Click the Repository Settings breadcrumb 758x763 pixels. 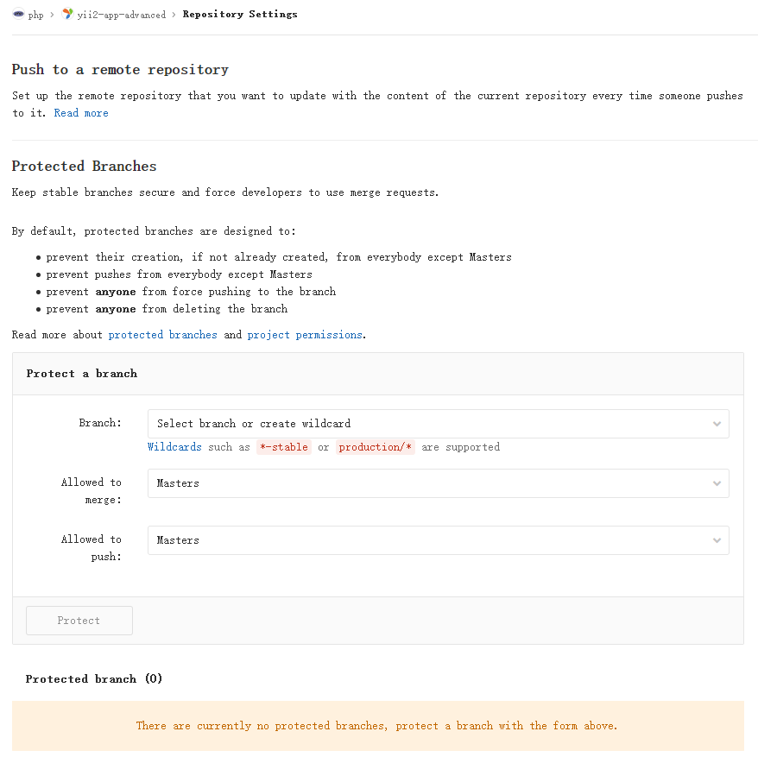click(240, 15)
